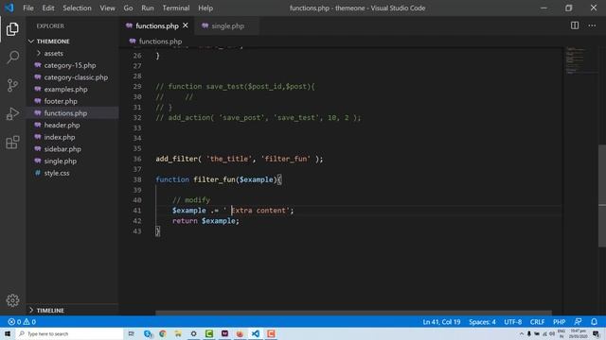
Task: Open the Manage gear at activity bar bottom
Action: pyautogui.click(x=12, y=300)
